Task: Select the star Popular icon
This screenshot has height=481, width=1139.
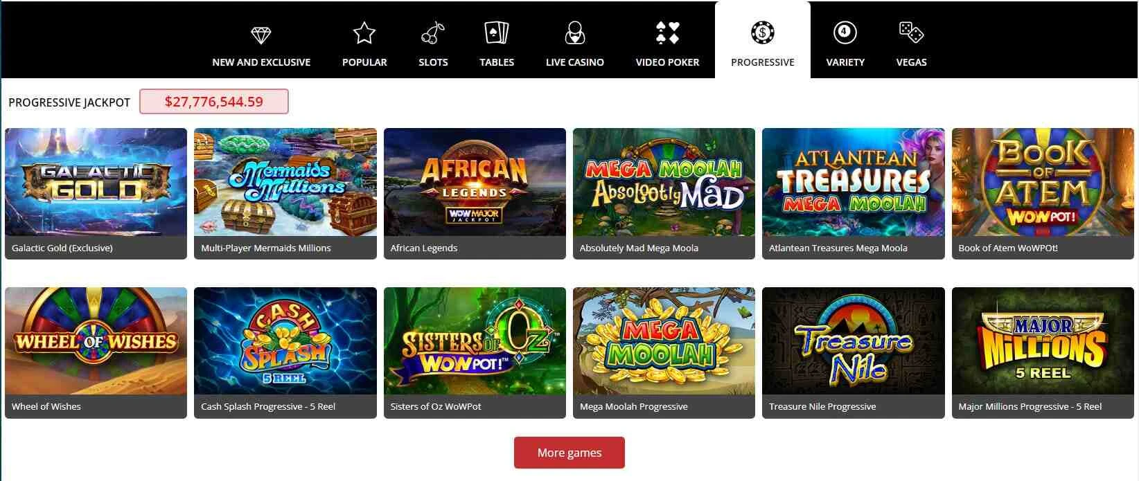Action: pos(364,33)
